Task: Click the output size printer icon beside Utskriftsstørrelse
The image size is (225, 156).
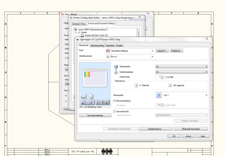Action: point(116,72)
